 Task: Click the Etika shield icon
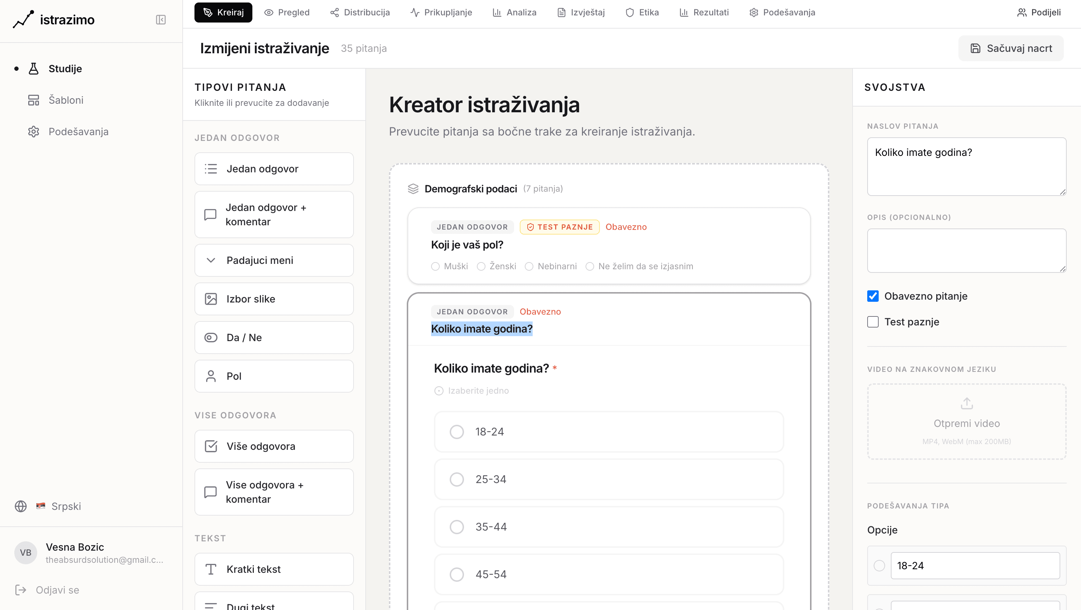coord(630,12)
